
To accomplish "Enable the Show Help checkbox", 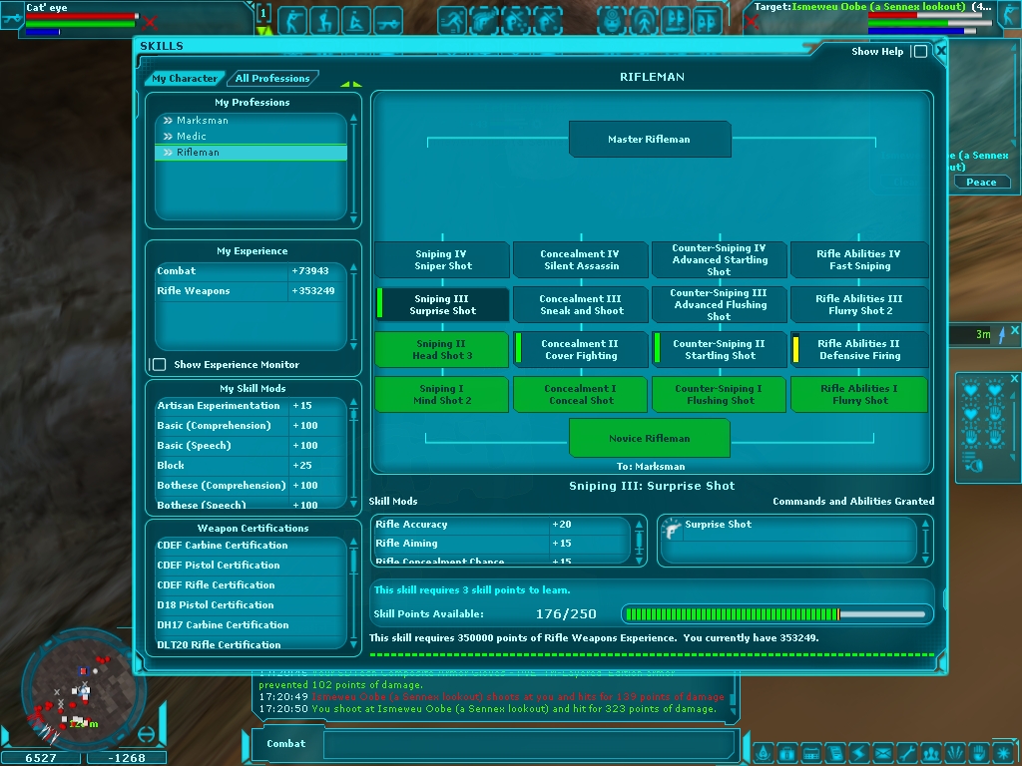I will point(919,52).
